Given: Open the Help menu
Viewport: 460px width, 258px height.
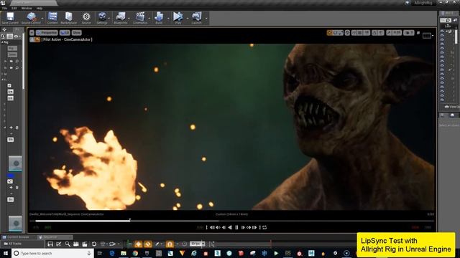Looking at the screenshot, I should coord(40,8).
